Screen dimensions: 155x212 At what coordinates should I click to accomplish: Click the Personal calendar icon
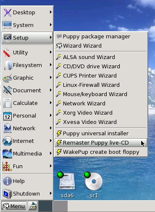7,116
